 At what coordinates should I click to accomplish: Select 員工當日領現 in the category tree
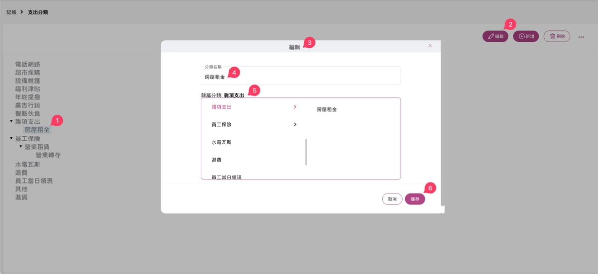tap(34, 181)
